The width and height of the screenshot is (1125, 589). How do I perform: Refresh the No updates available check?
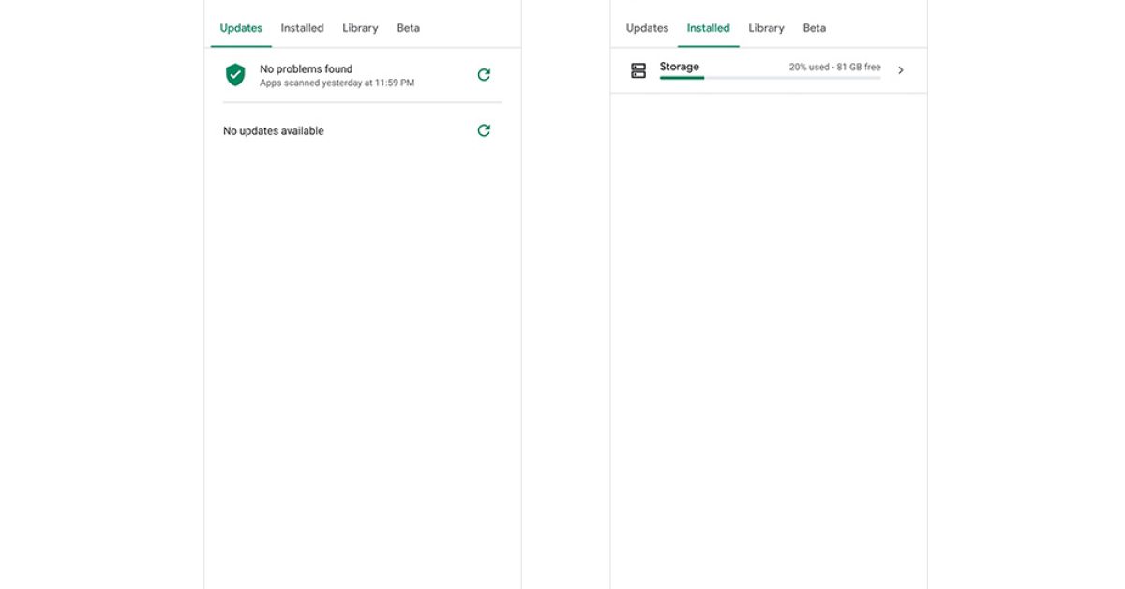point(484,130)
